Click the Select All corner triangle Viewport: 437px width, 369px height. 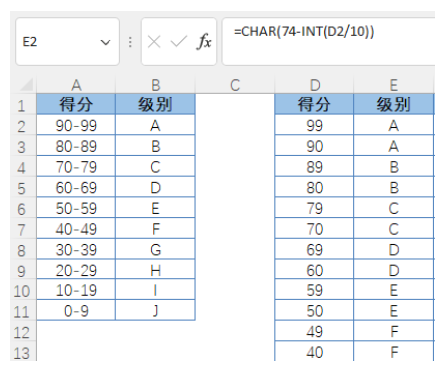click(26, 85)
